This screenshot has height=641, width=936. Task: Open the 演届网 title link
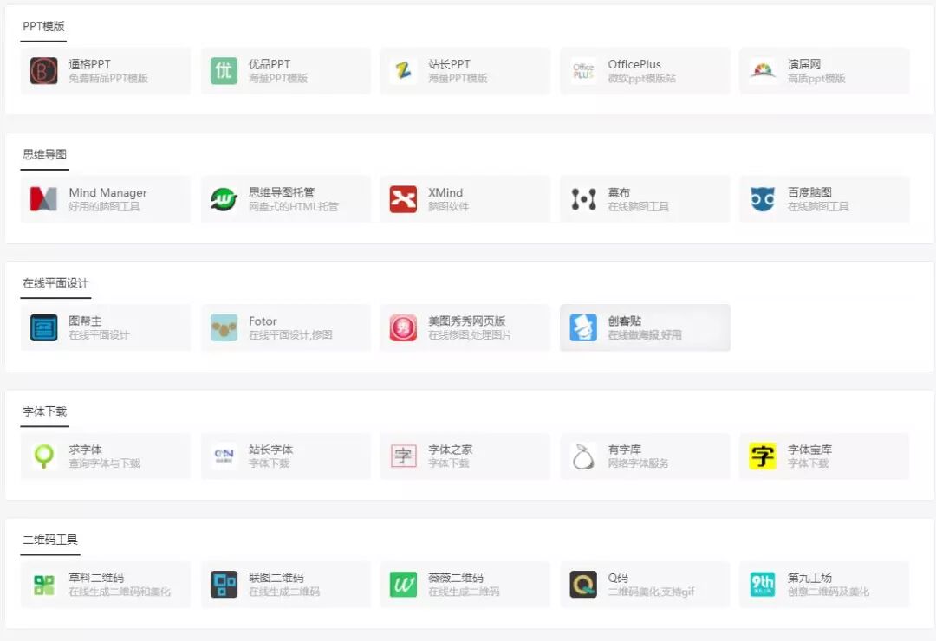[804, 64]
